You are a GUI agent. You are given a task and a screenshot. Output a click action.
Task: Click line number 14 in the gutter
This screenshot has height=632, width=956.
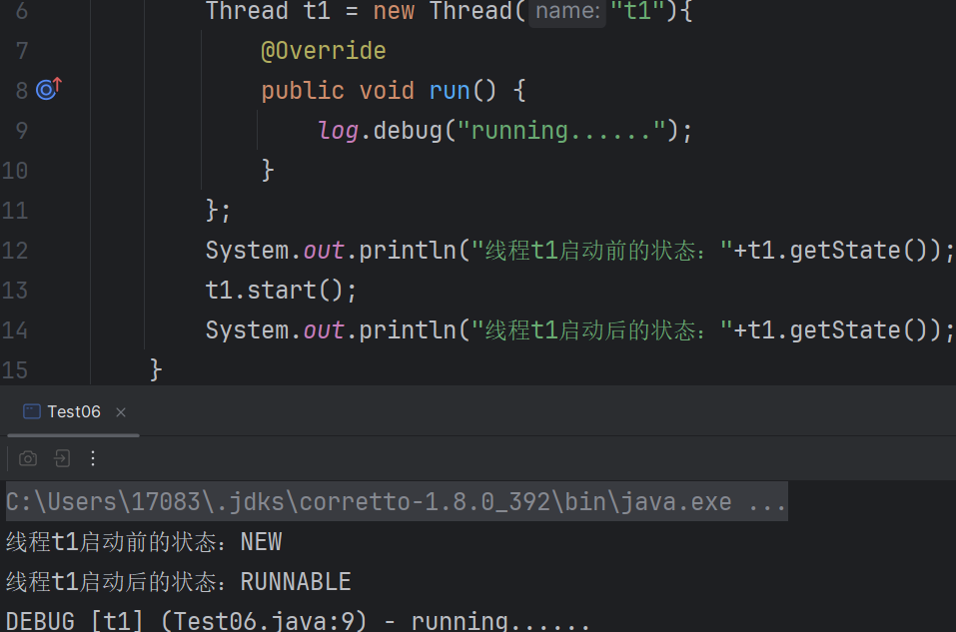coord(15,330)
